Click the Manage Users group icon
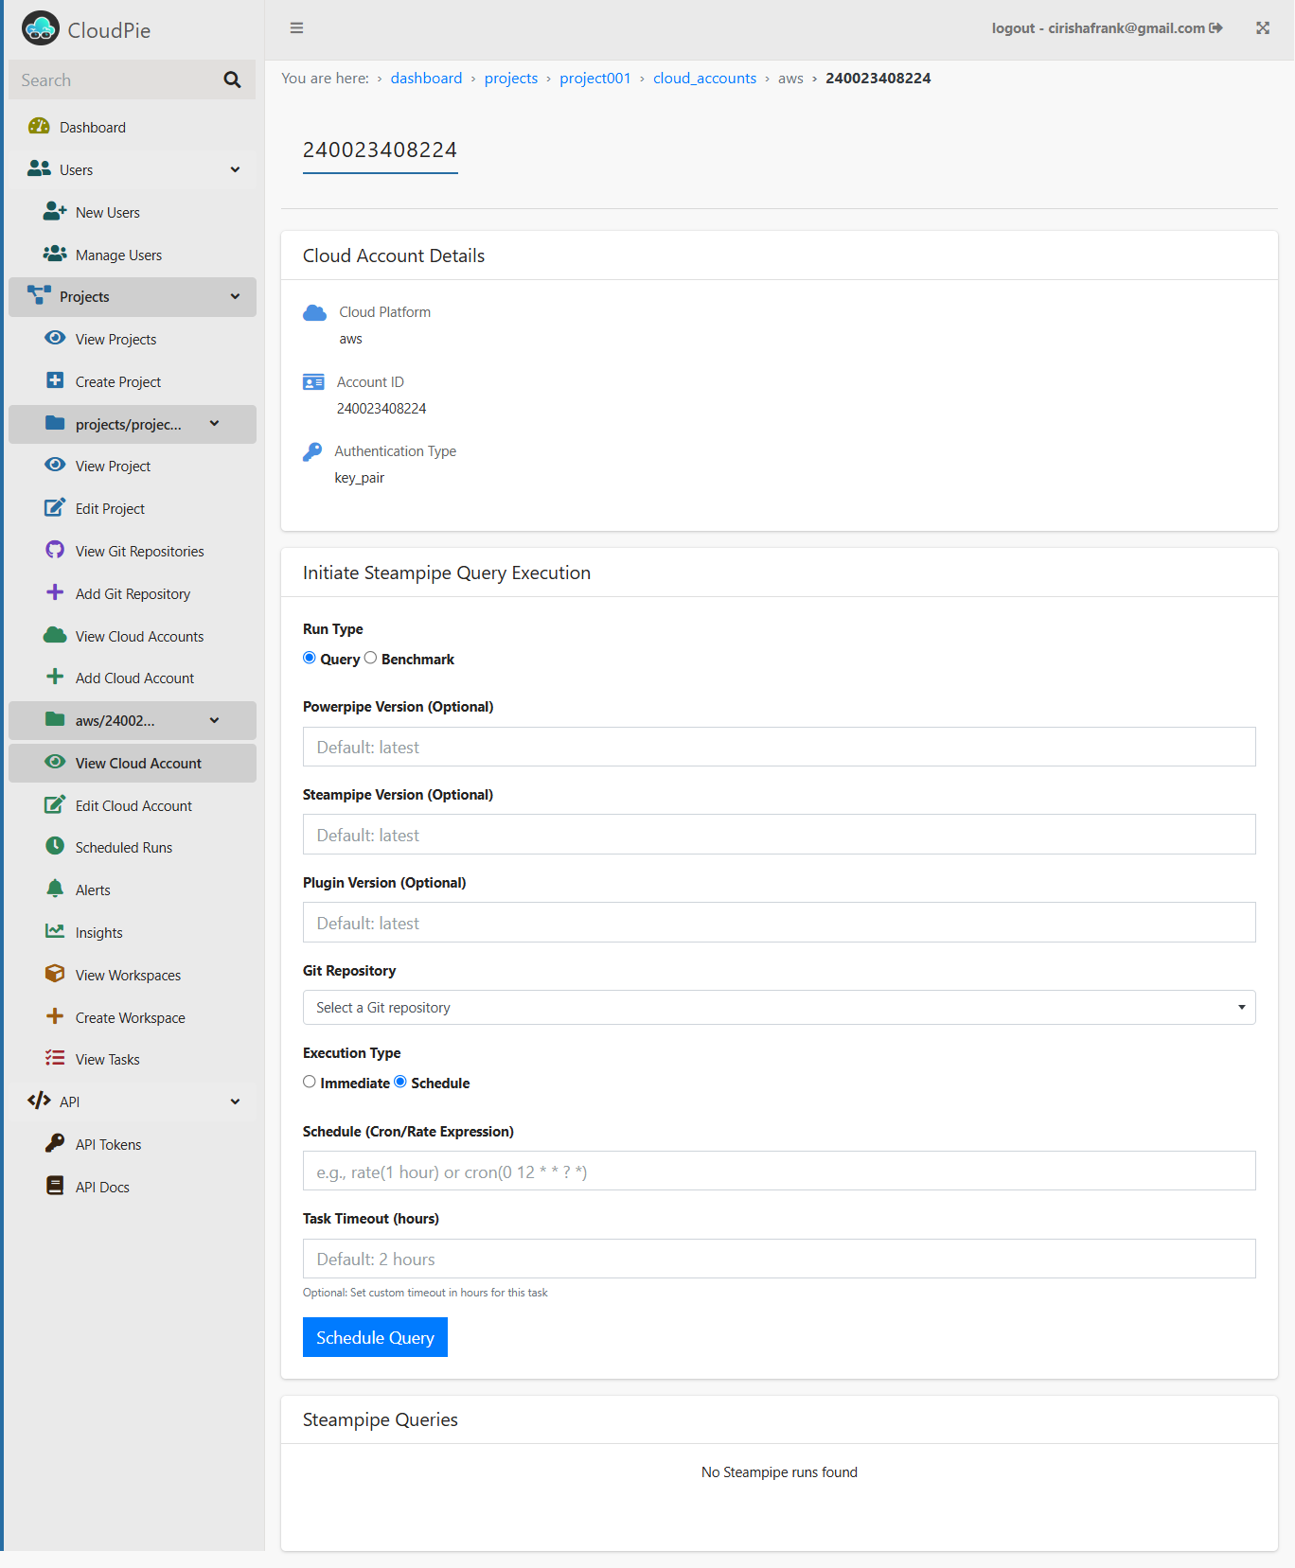 click(x=55, y=254)
